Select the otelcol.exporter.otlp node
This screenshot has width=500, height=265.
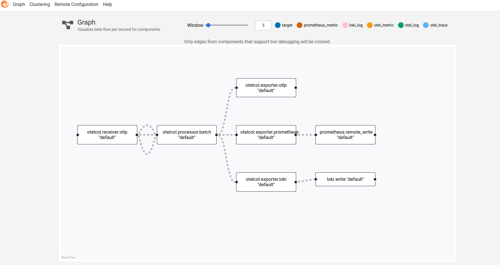point(266,88)
